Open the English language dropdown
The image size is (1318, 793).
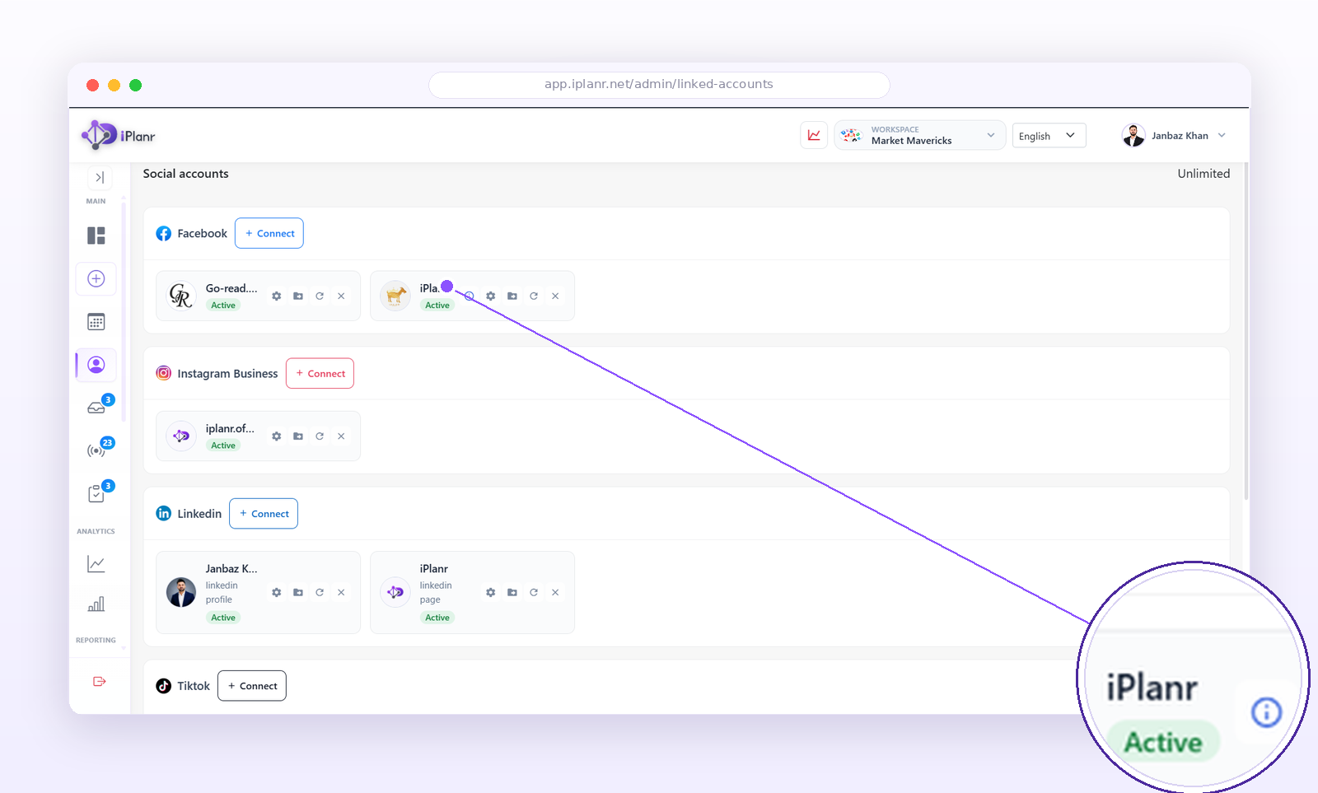pyautogui.click(x=1049, y=136)
